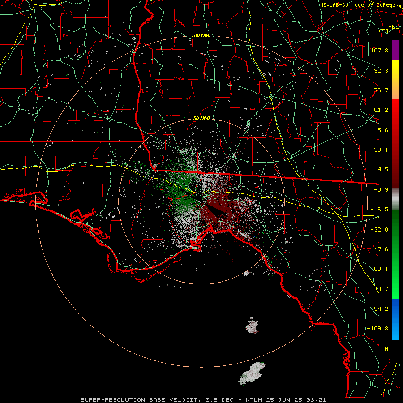Click the 100 NMI range ring label
The height and width of the screenshot is (403, 403).
coord(201,35)
